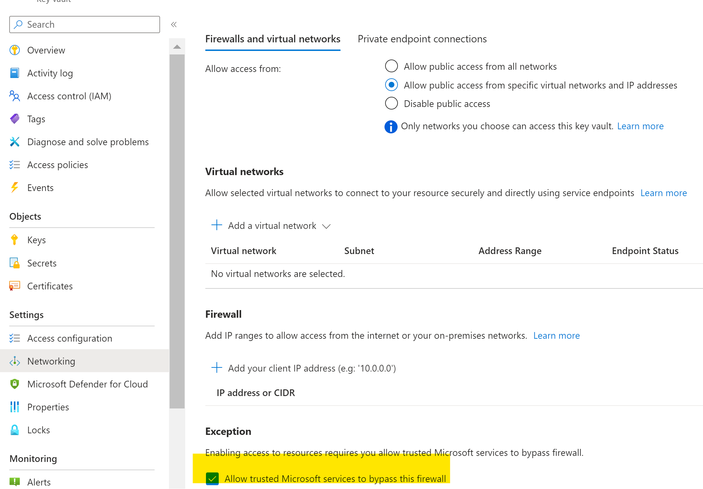Select the Tags icon in the sidebar
This screenshot has height=489, width=703.
(15, 119)
